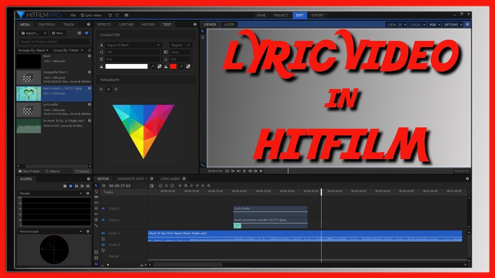Open settings gear for Lyric Audio media
The width and height of the screenshot is (495, 278).
[89, 105]
